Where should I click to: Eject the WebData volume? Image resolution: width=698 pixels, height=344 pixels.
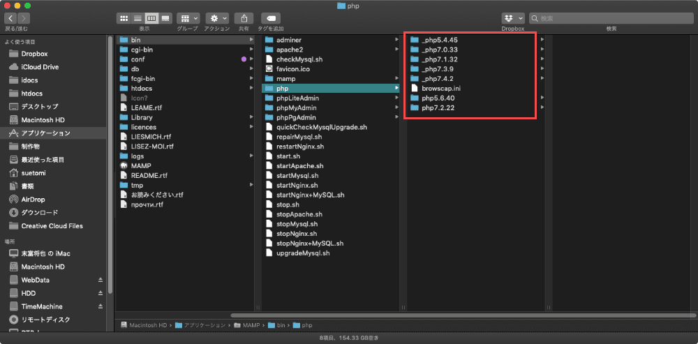tap(101, 281)
